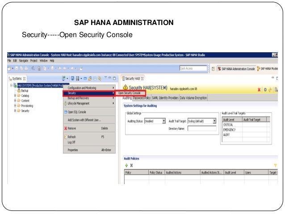Choose Refresh in context menu
The height and width of the screenshot is (214, 285).
click(x=89, y=137)
